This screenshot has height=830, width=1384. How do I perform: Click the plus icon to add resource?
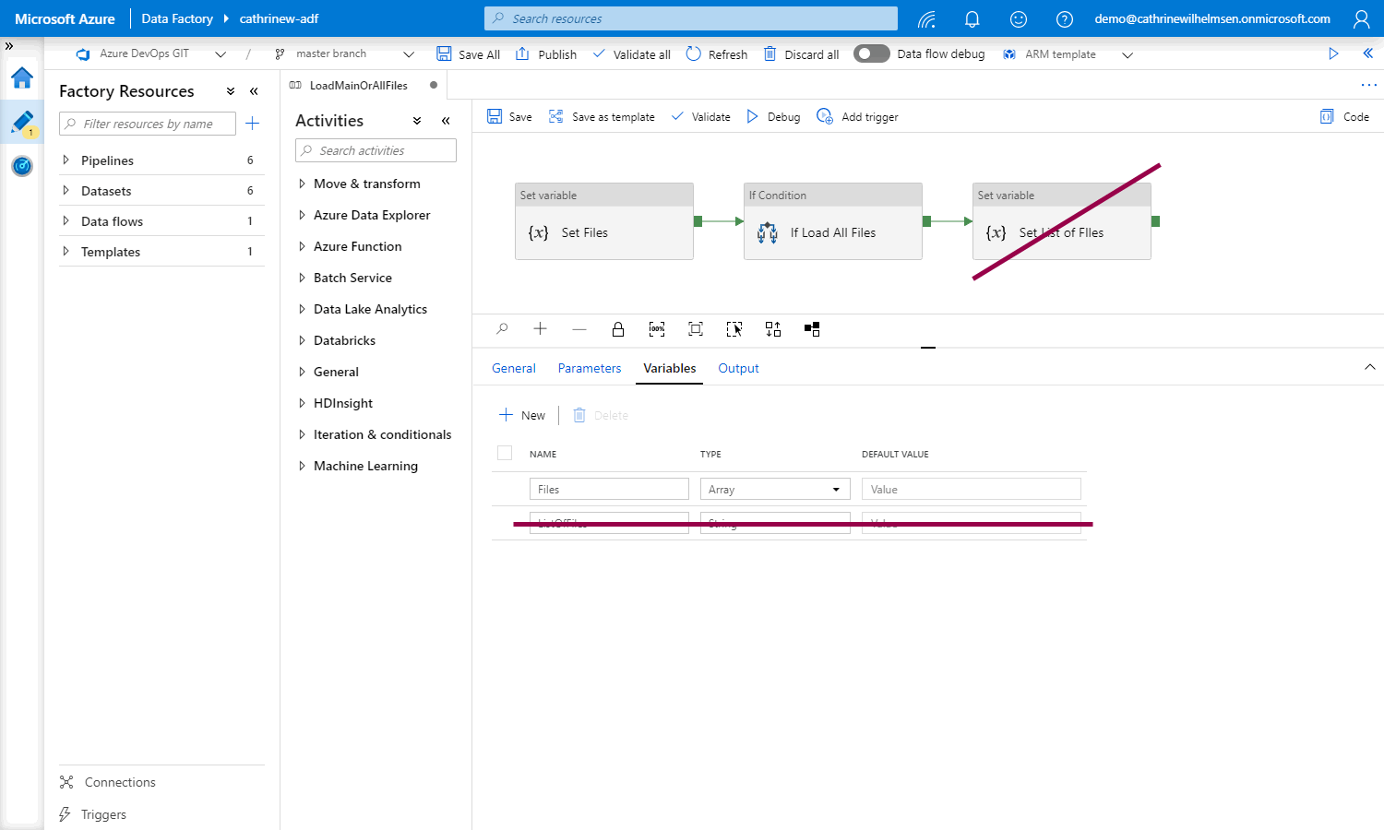point(252,124)
